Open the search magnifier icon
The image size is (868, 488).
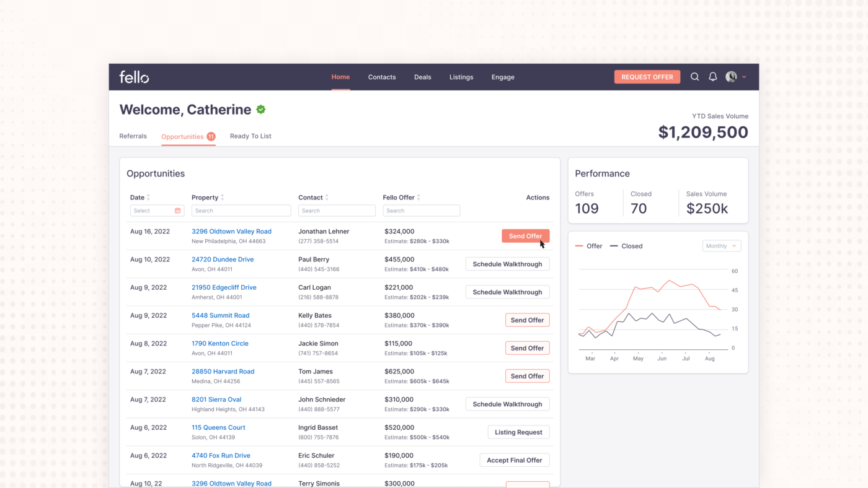[x=694, y=76]
